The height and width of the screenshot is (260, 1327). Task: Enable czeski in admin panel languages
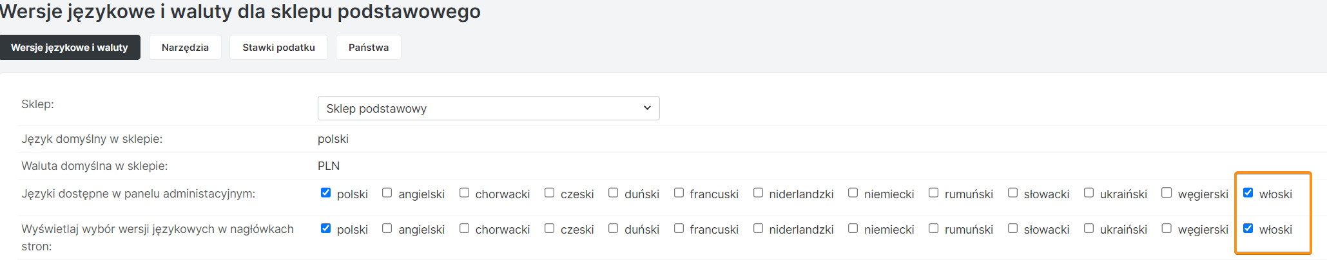pos(550,193)
